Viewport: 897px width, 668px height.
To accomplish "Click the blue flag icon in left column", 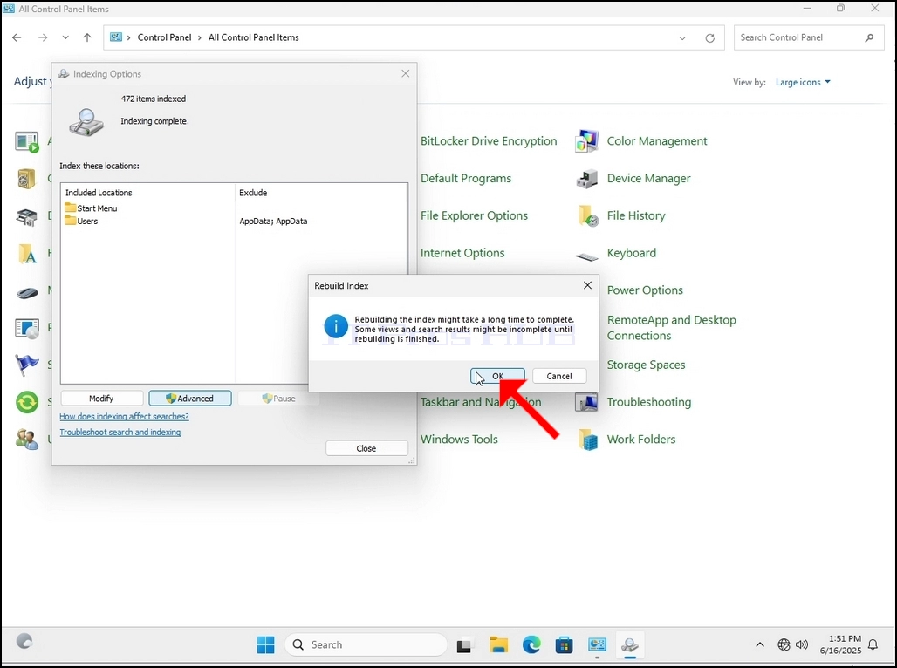I will pyautogui.click(x=27, y=365).
